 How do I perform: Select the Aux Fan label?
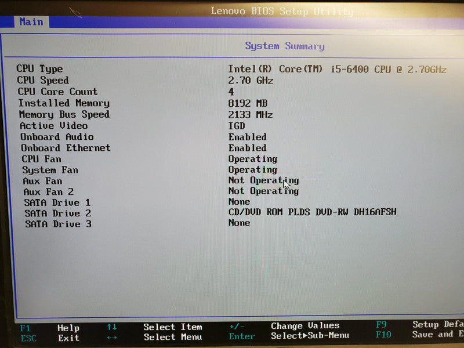point(42,181)
